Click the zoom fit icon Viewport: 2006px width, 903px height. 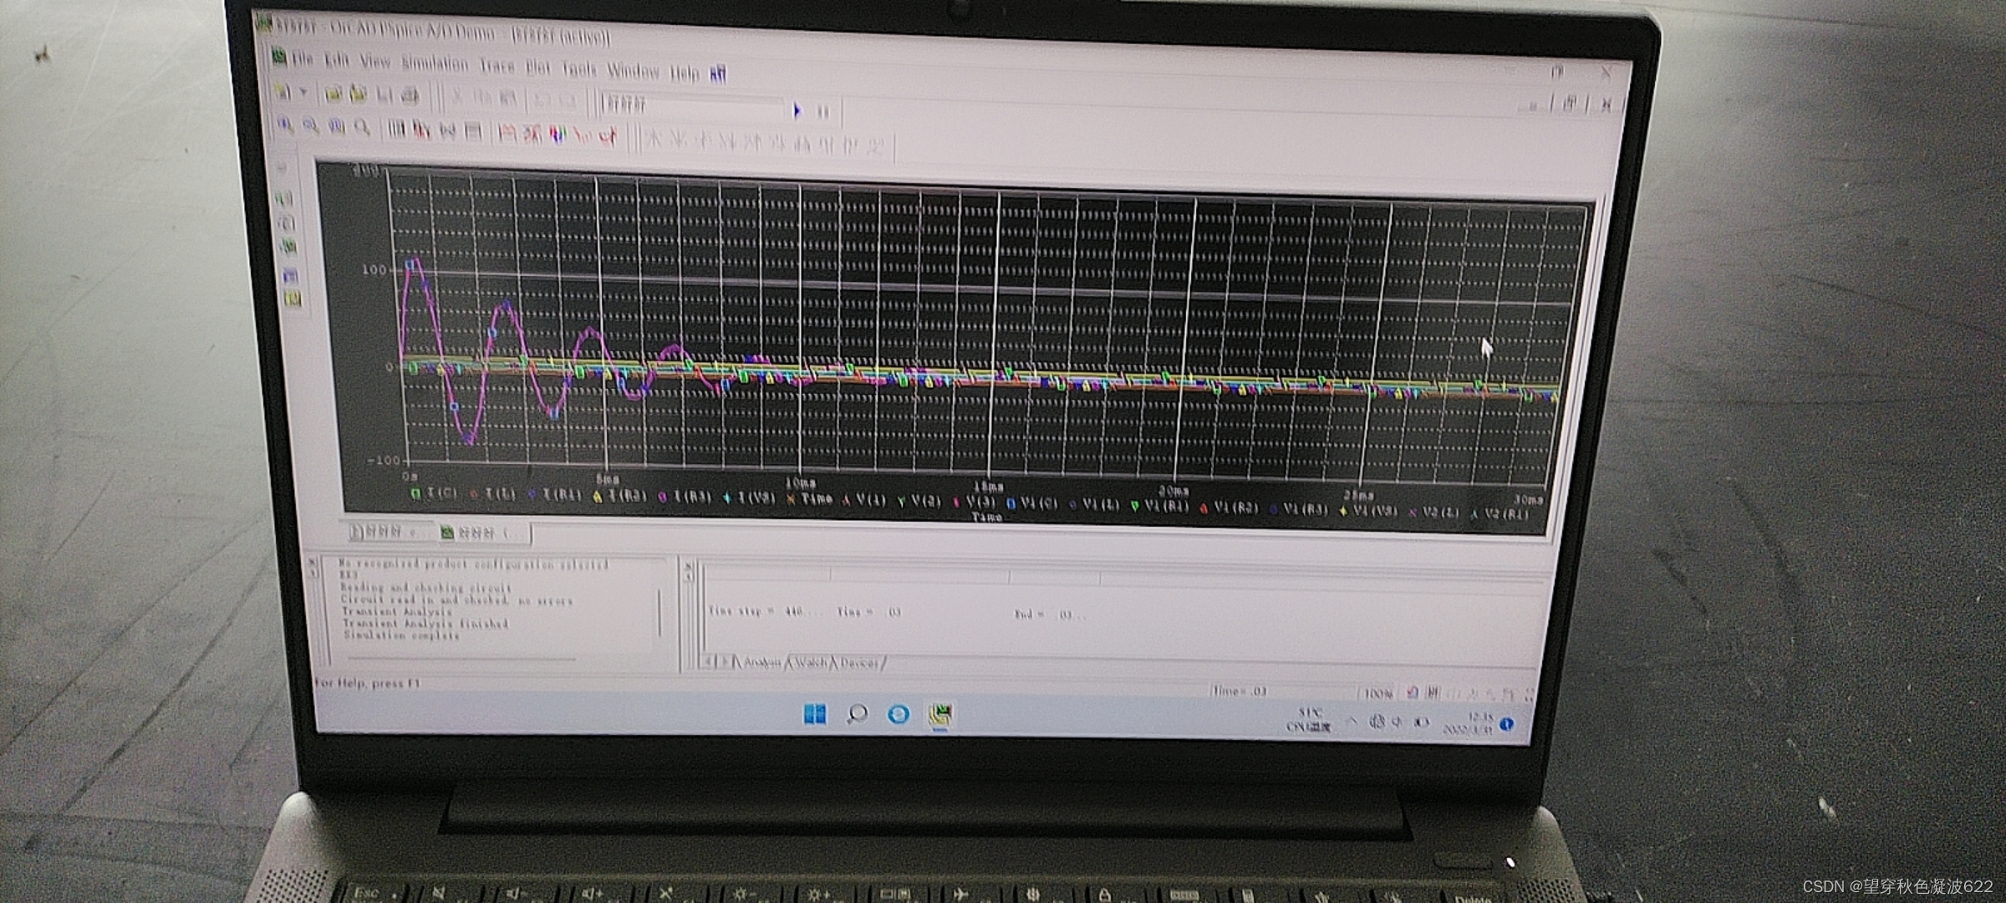pyautogui.click(x=362, y=128)
